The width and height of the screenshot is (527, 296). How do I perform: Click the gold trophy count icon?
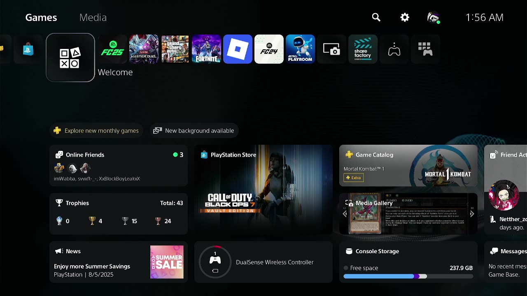pyautogui.click(x=92, y=221)
